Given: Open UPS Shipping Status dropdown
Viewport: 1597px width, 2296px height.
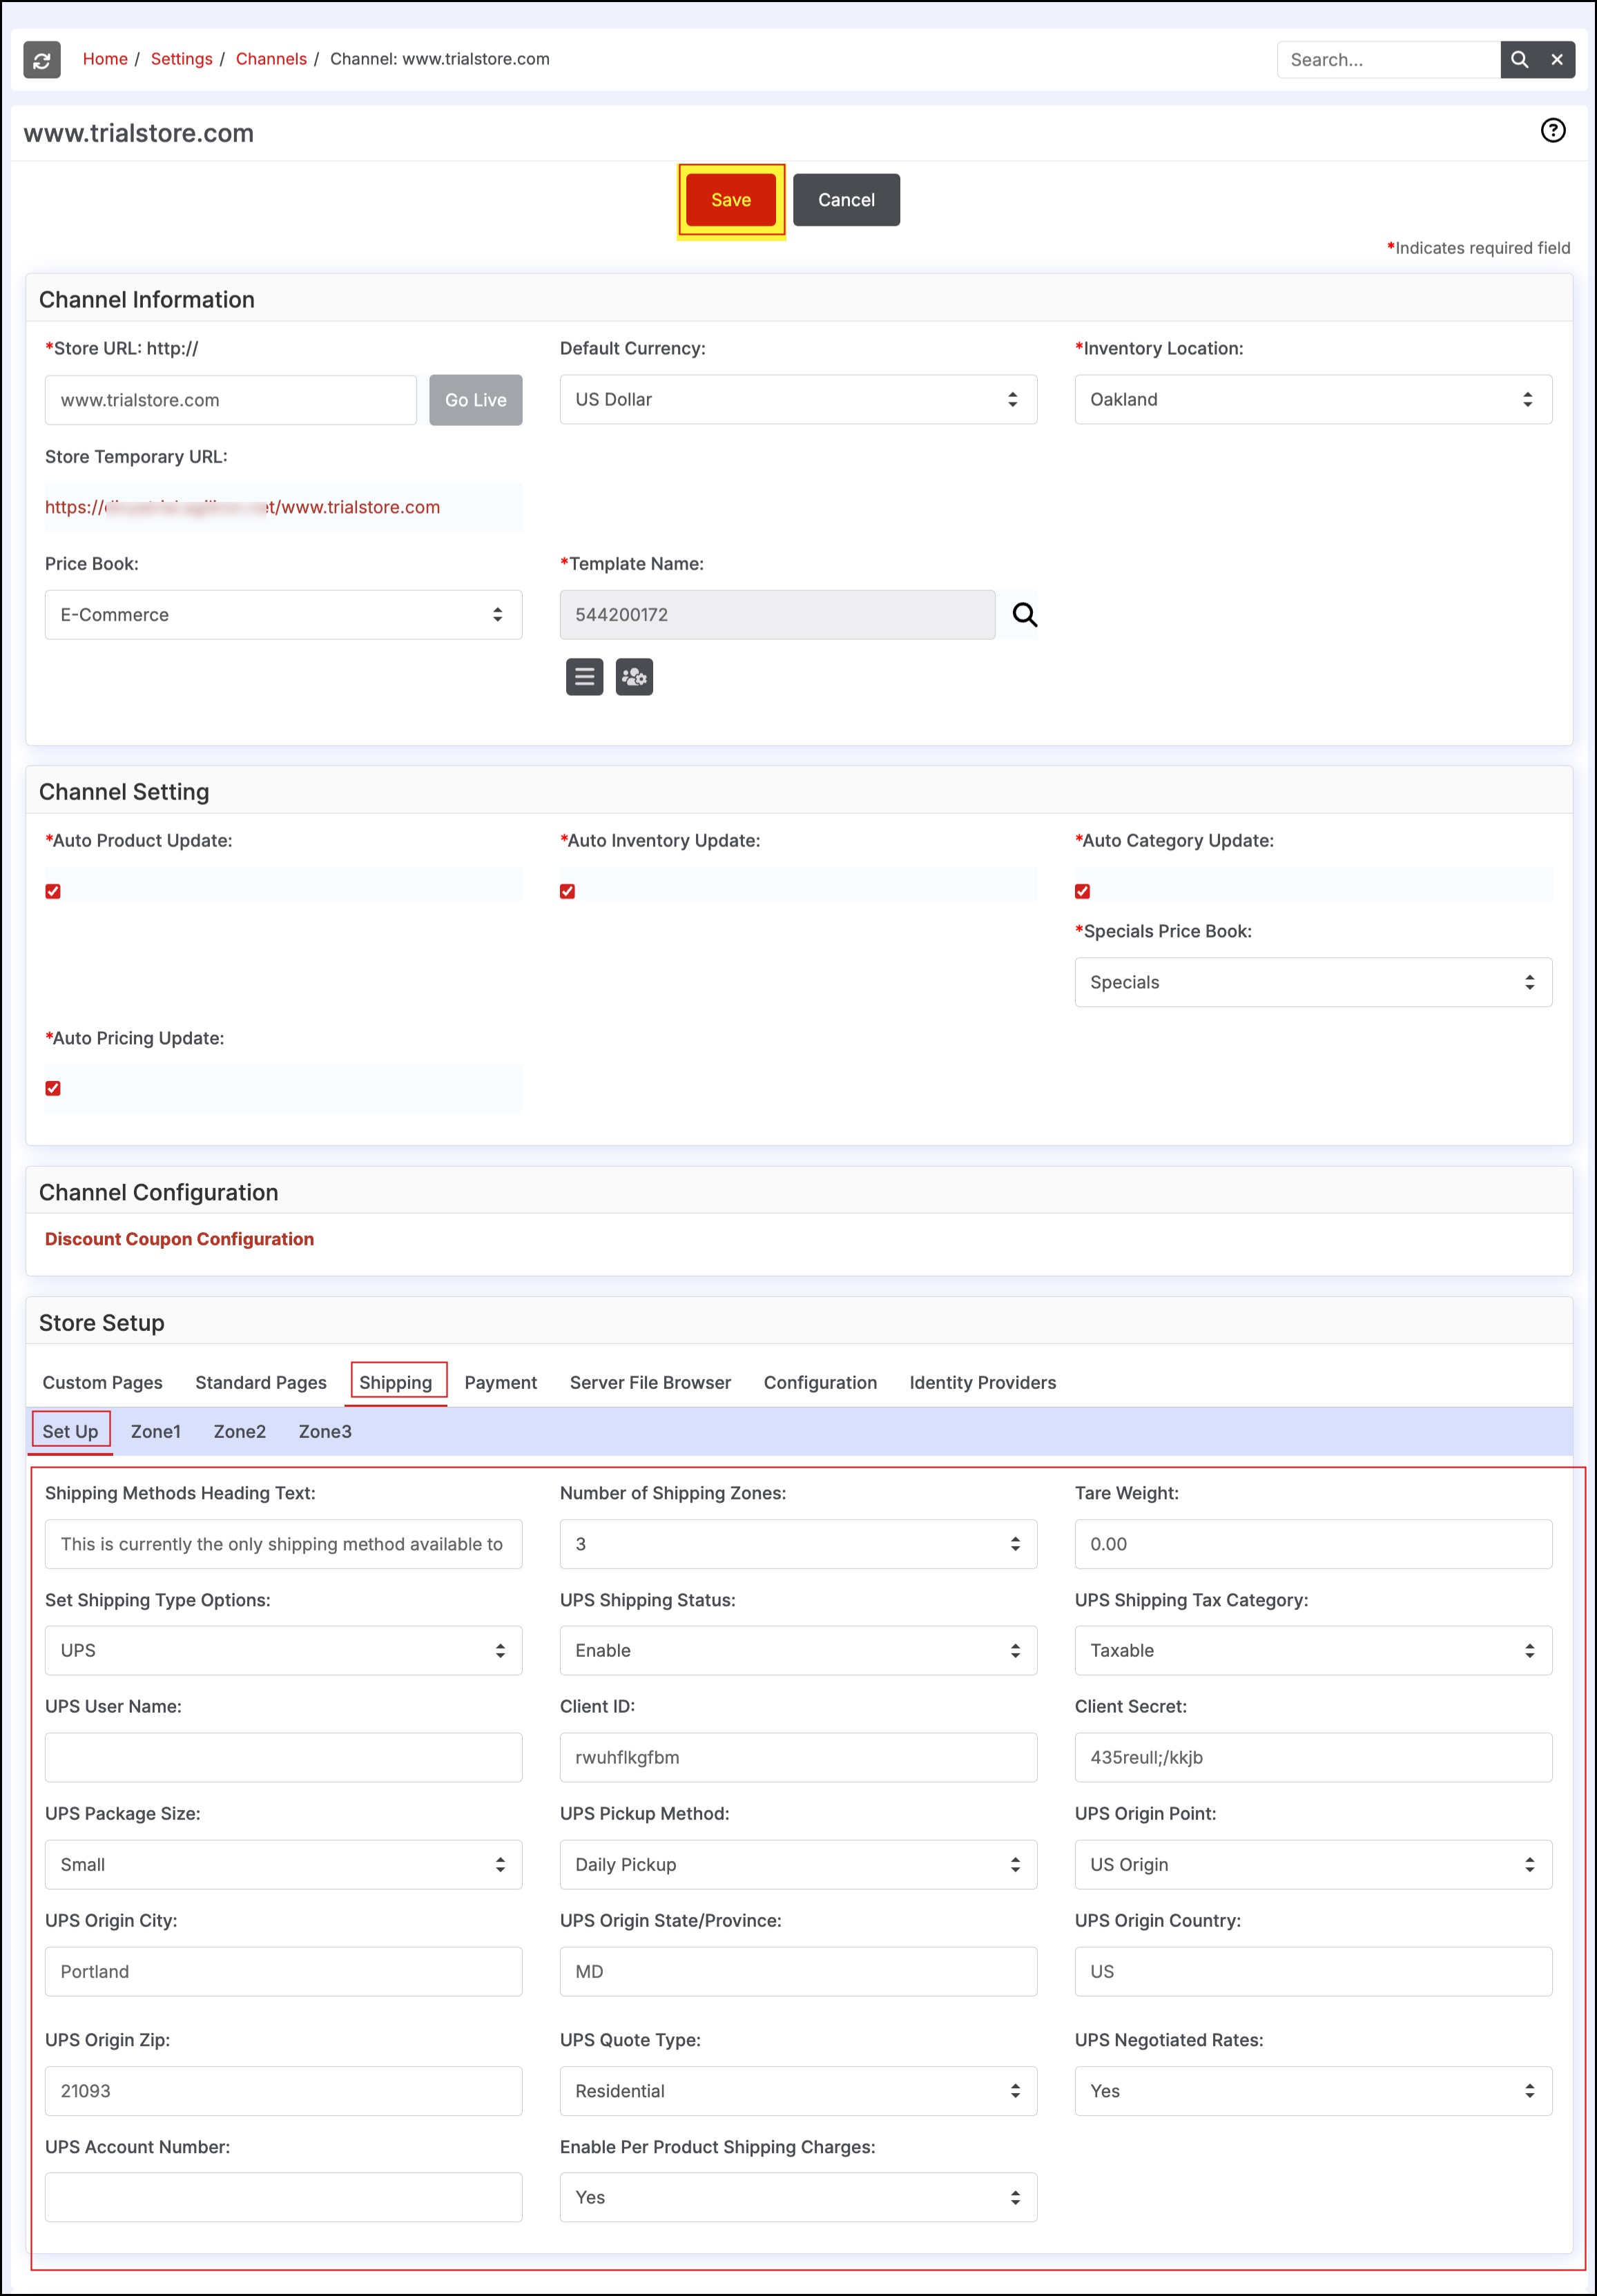Looking at the screenshot, I should pyautogui.click(x=798, y=1650).
